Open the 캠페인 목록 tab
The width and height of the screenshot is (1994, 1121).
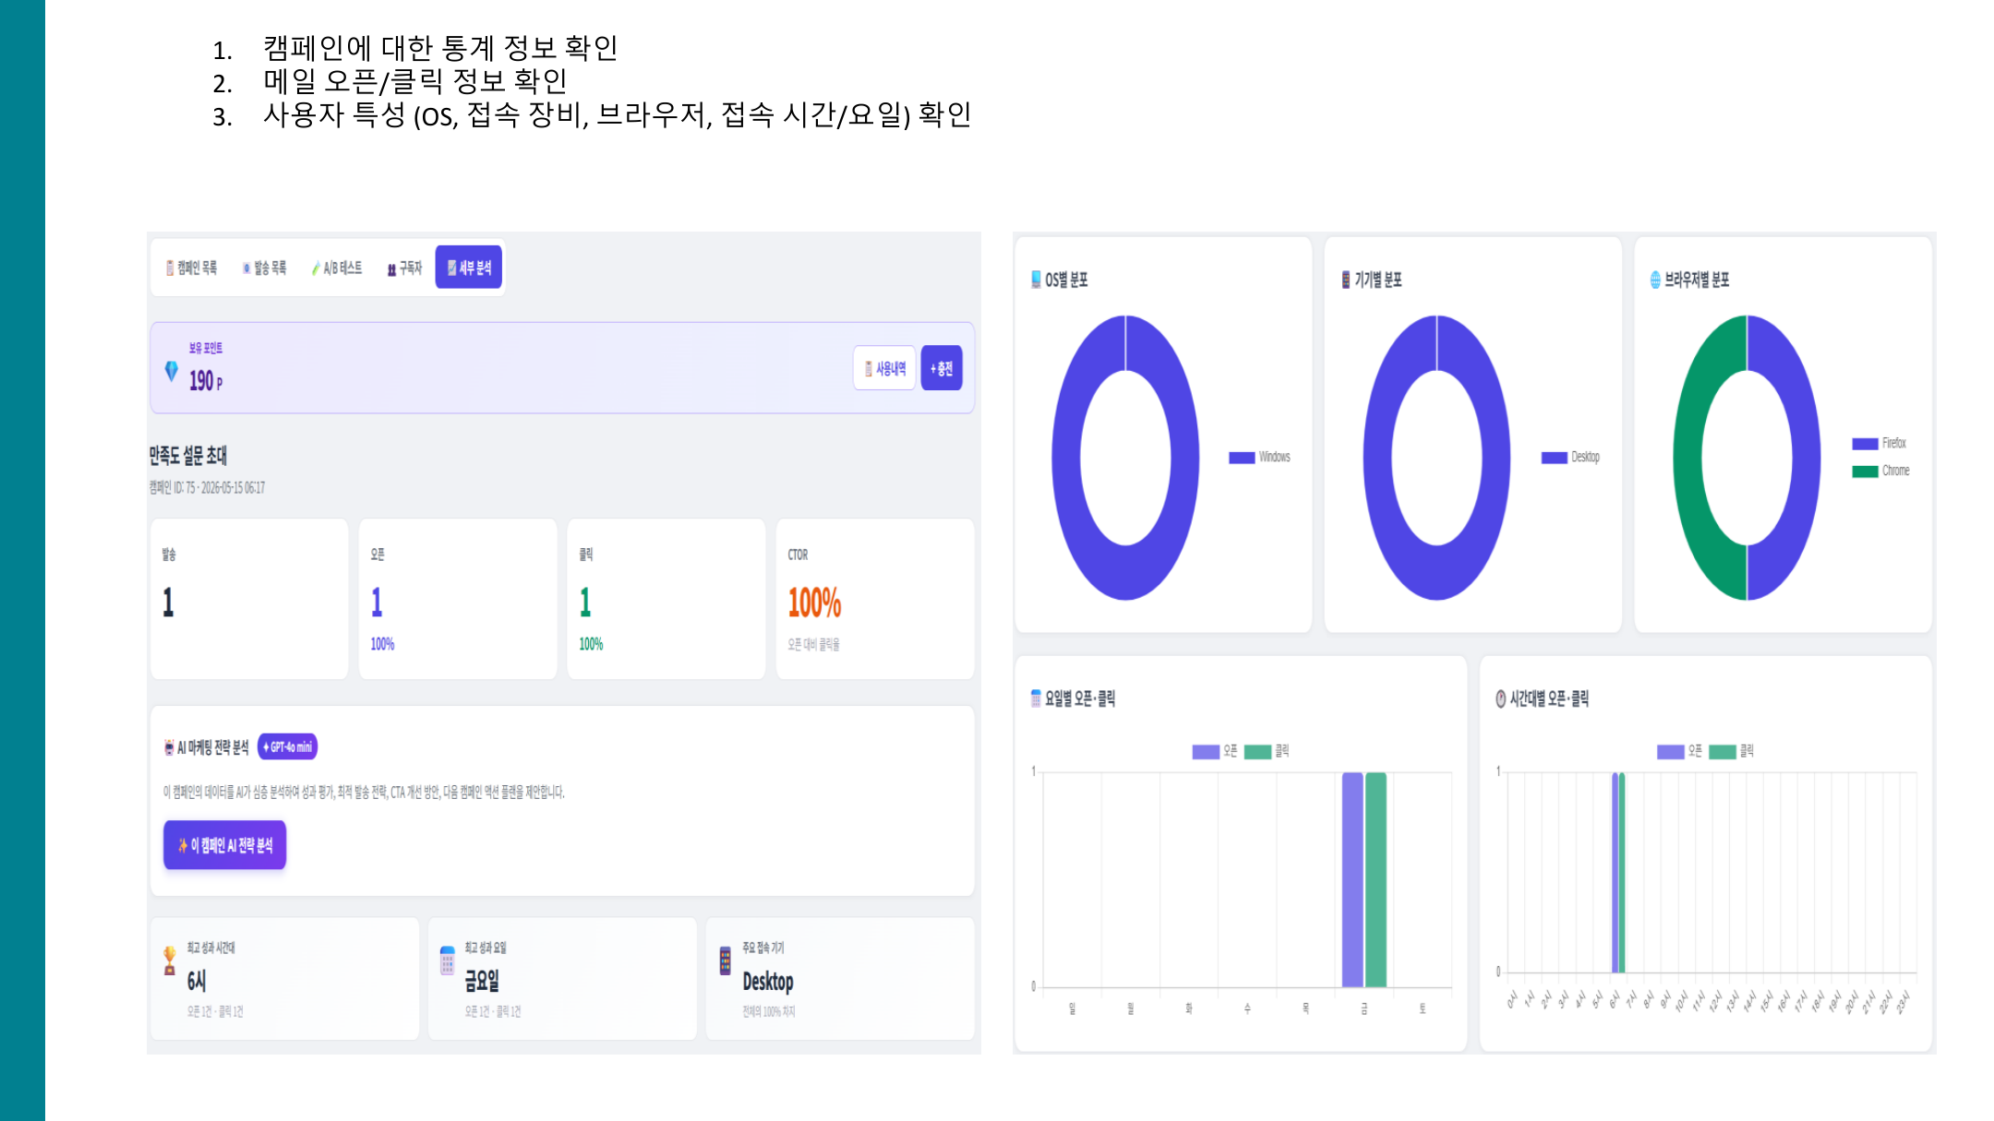191,268
